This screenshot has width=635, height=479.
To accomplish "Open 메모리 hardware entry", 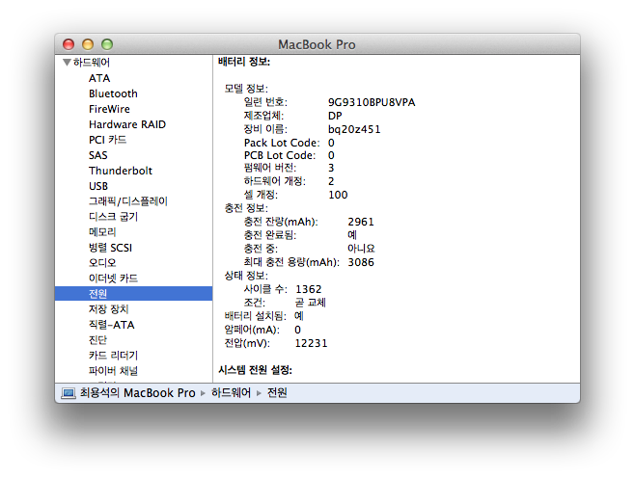I will tap(102, 232).
